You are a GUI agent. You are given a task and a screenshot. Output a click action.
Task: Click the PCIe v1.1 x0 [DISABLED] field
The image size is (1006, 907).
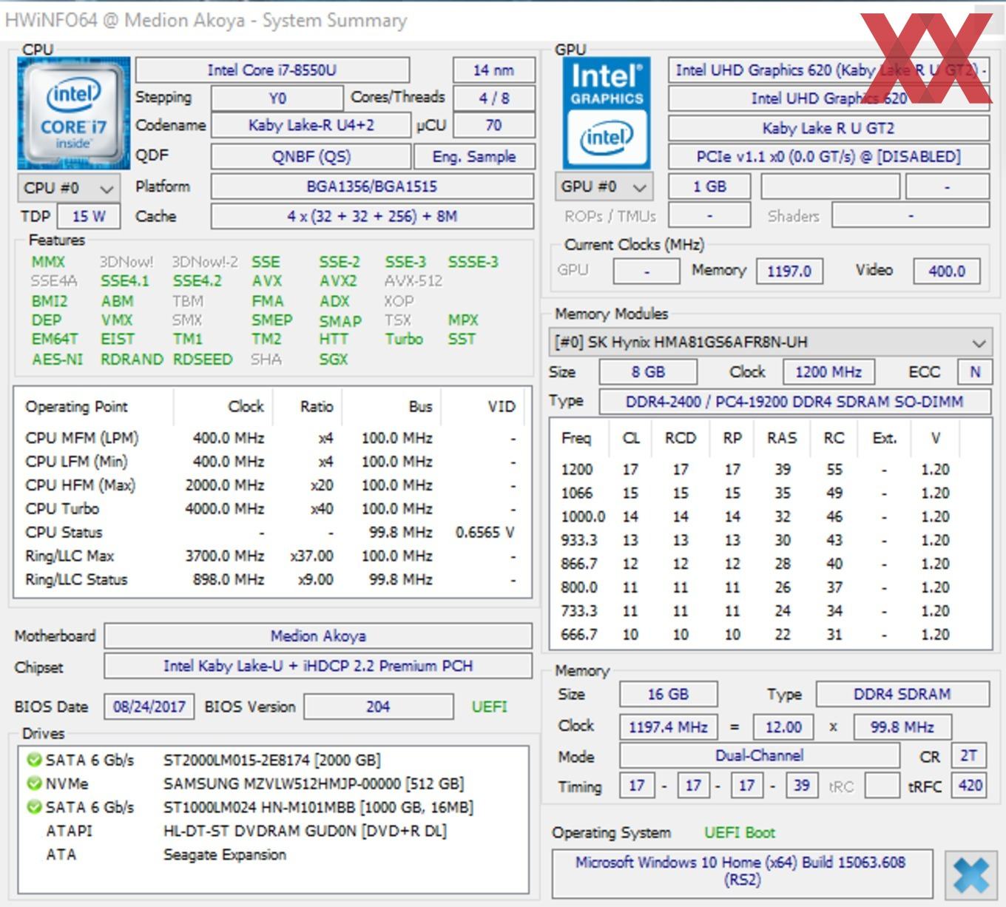pos(828,157)
